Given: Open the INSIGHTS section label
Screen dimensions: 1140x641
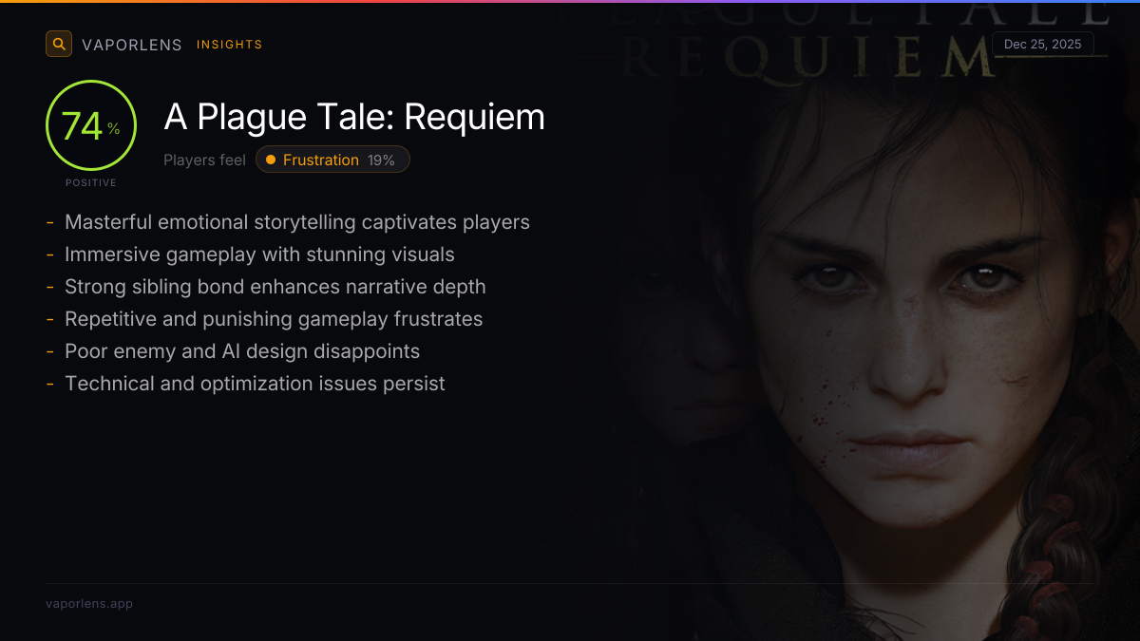Looking at the screenshot, I should 229,45.
